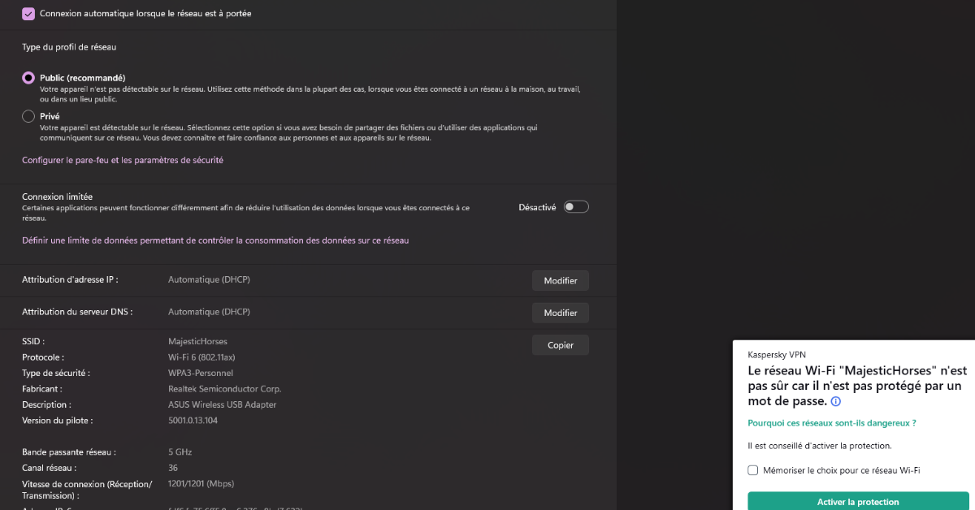Viewport: 975px width, 510px height.
Task: Click the Kaspersky VPN notification title
Action: click(x=776, y=354)
